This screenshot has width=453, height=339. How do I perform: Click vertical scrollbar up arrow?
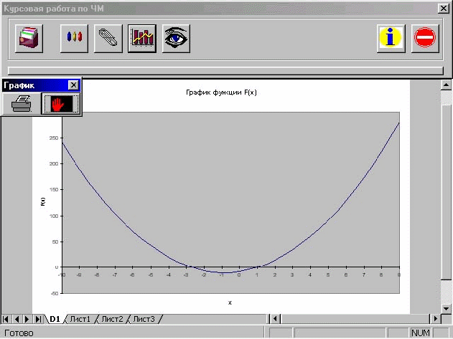pos(446,85)
